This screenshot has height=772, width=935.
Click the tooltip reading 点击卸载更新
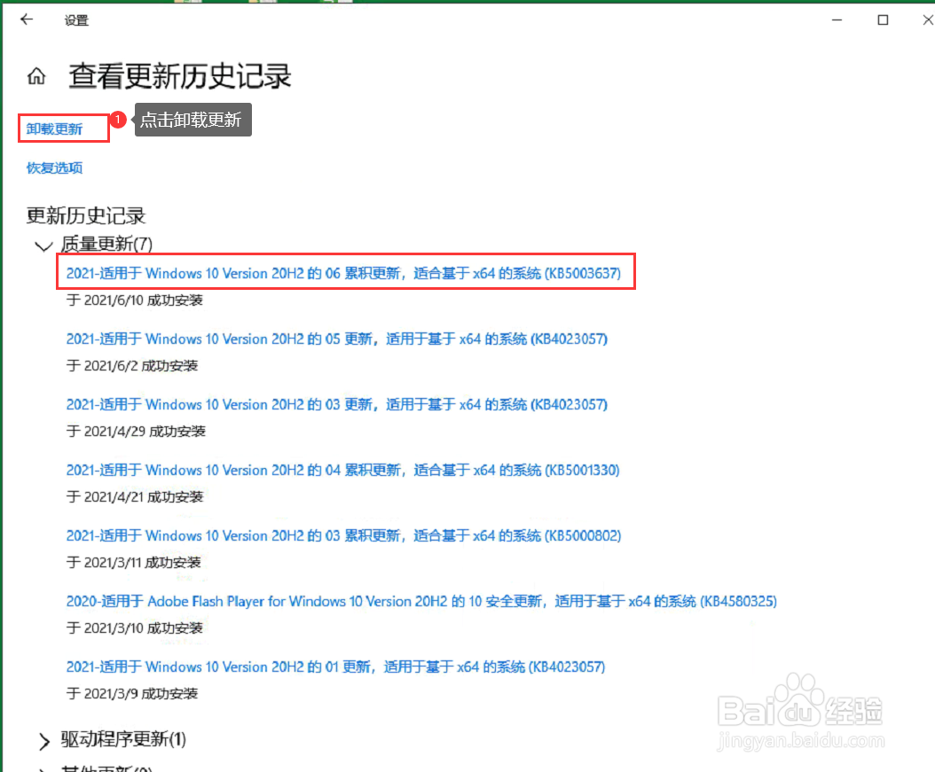click(x=192, y=120)
